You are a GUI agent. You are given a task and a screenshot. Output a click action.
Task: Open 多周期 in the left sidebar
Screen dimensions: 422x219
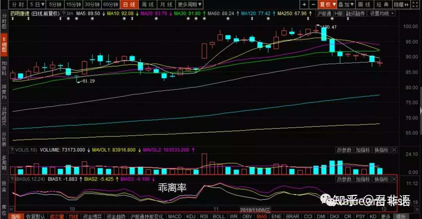(4, 163)
